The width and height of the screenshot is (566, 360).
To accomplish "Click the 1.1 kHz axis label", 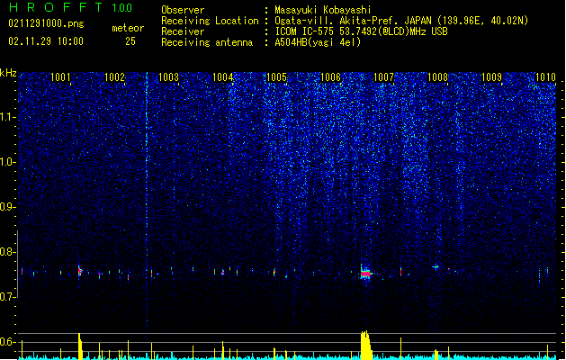I will 8,117.
